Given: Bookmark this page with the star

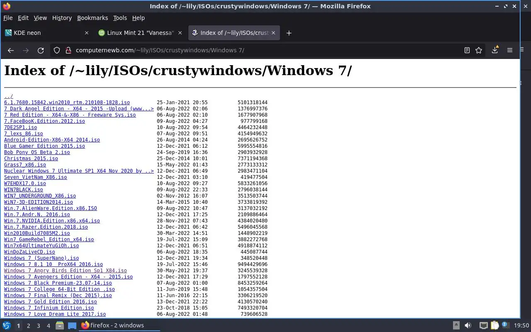Looking at the screenshot, I should click(479, 50).
